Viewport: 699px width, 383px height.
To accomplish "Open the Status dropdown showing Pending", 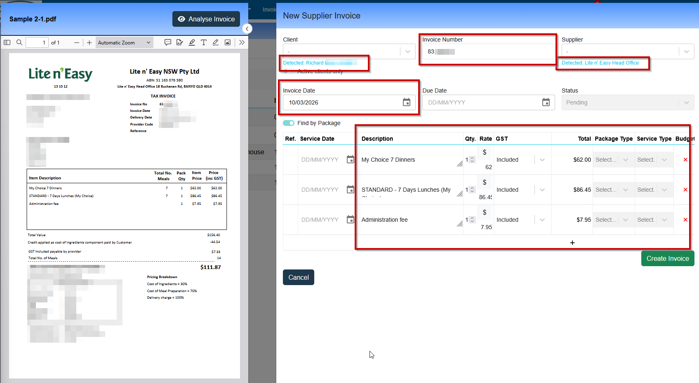I will [628, 102].
